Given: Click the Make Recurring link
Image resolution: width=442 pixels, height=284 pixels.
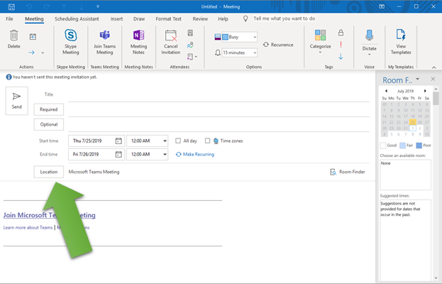Looking at the screenshot, I should [195, 154].
